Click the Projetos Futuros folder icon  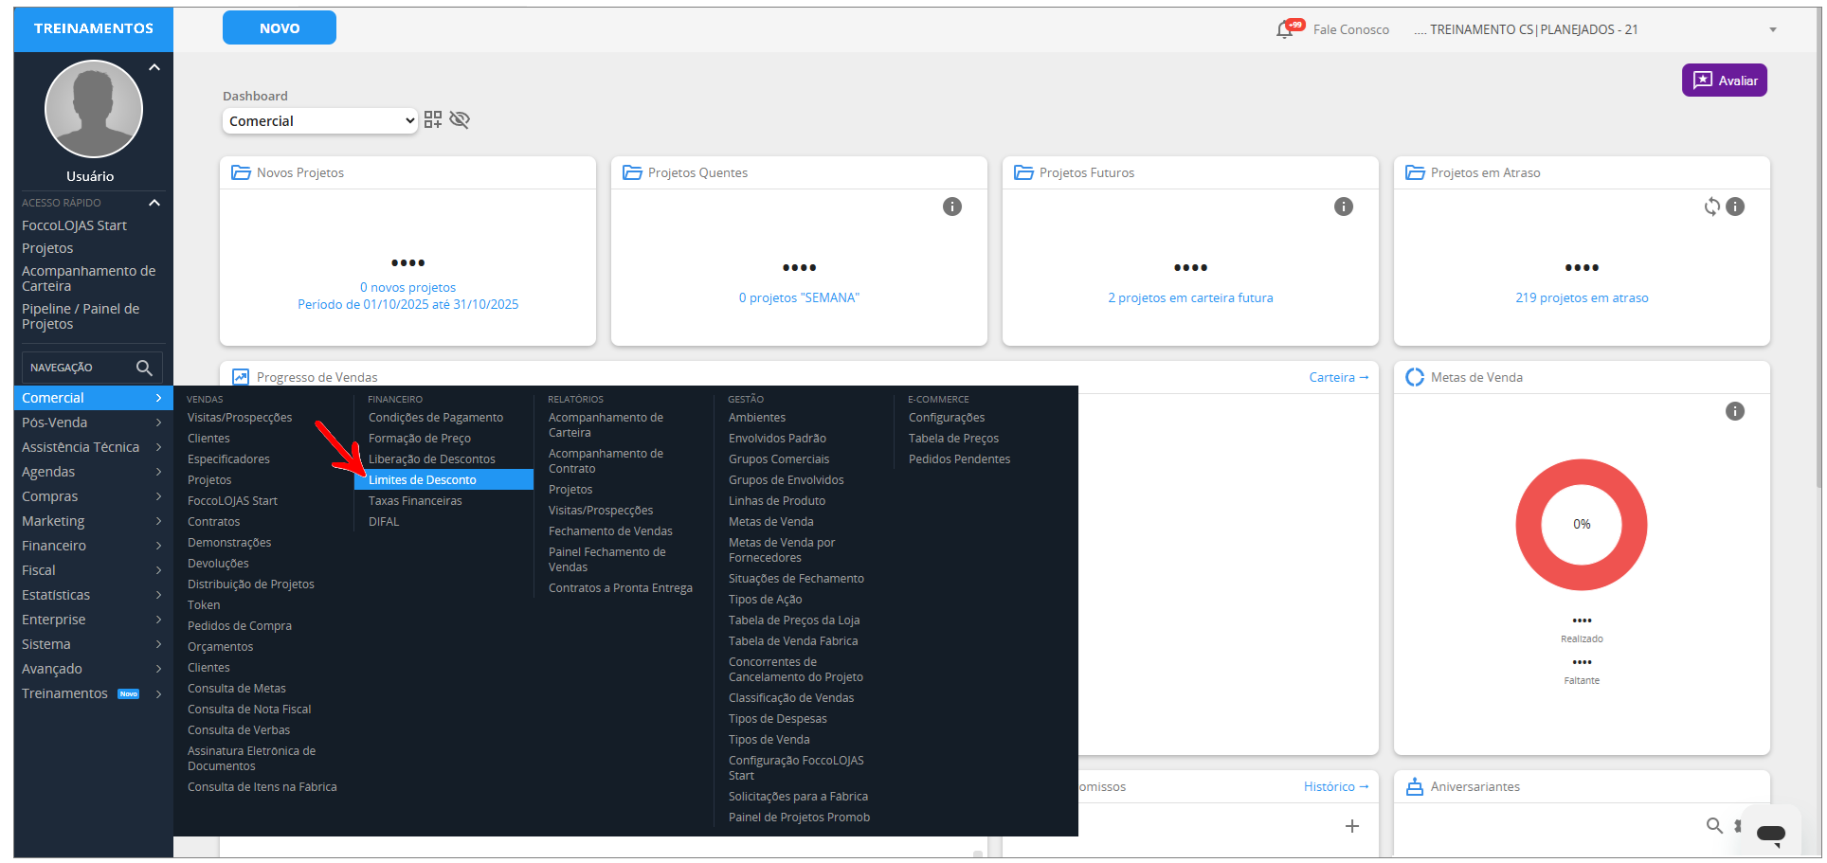pos(1023,172)
